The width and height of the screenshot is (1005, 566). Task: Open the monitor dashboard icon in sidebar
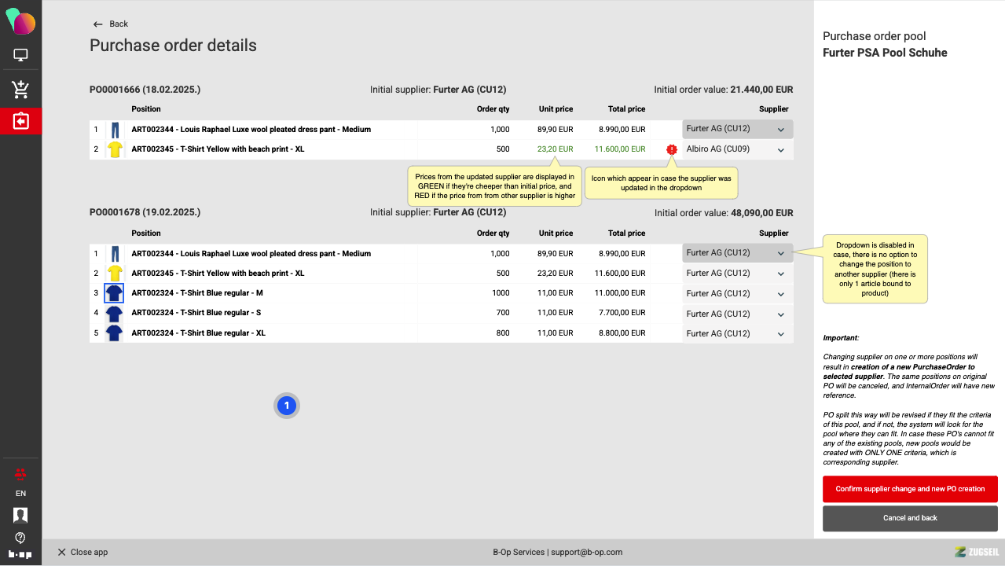(x=20, y=55)
